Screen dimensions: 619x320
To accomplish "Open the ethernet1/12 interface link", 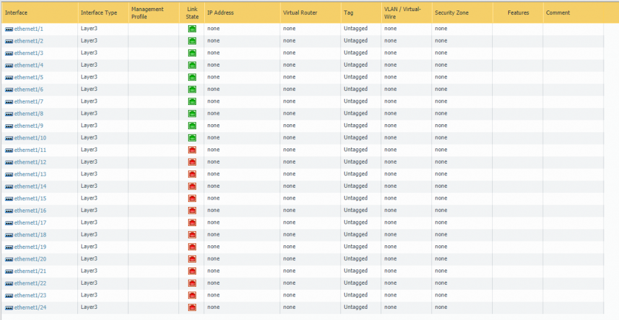I will point(30,162).
